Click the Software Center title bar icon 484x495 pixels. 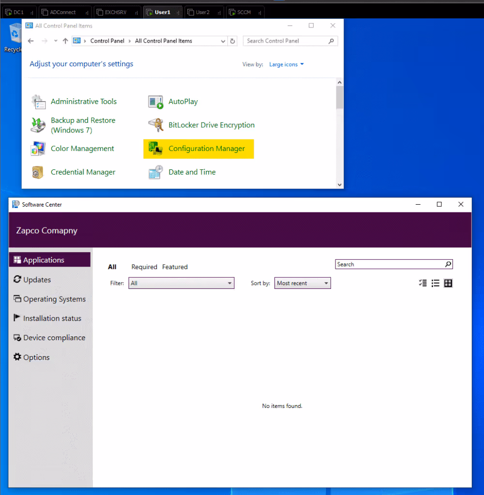(x=16, y=205)
